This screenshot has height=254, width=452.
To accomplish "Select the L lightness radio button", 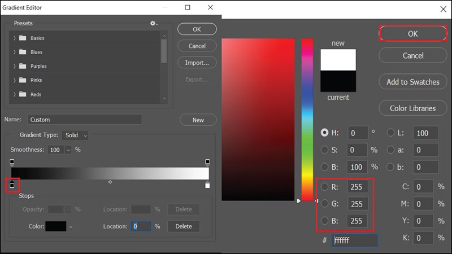I will point(390,133).
